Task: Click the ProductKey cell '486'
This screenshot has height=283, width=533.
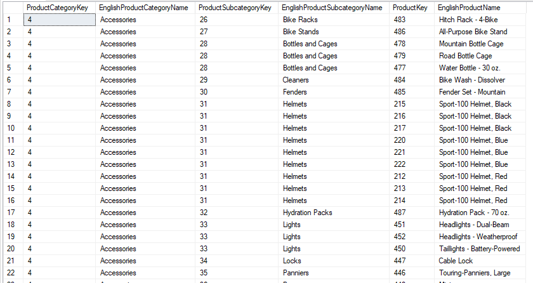Action: click(x=412, y=32)
